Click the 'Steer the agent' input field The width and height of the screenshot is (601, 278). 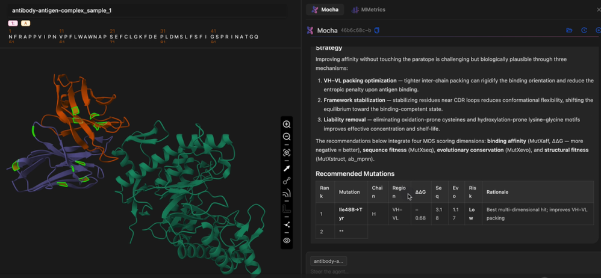click(x=452, y=272)
